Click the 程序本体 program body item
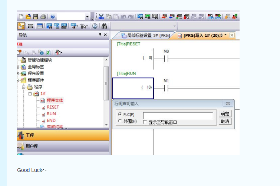 tap(55, 100)
